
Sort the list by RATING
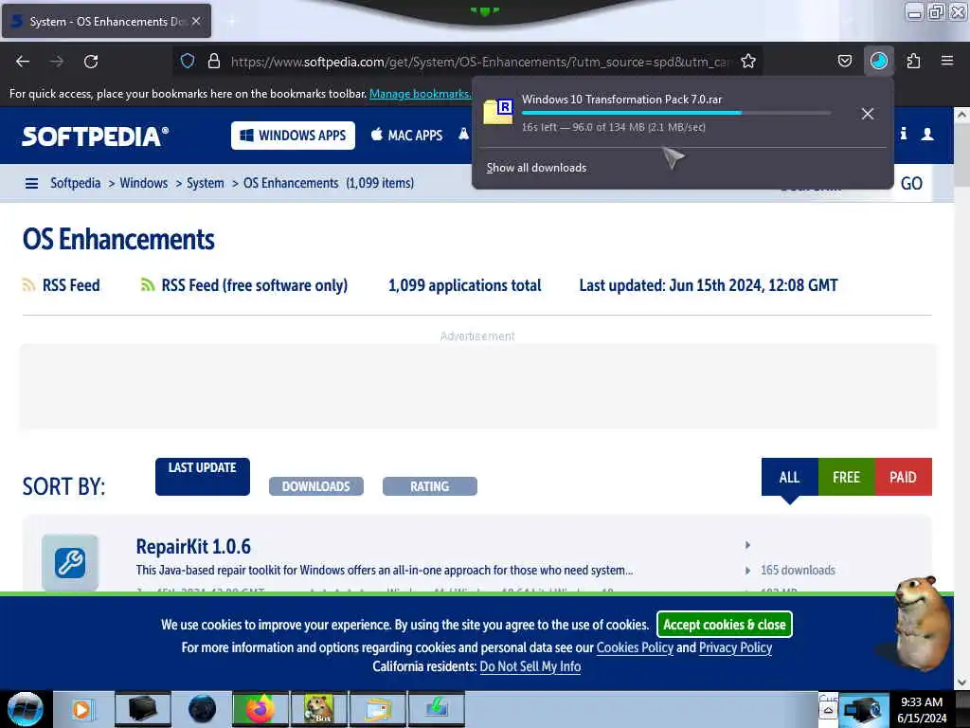pos(430,486)
